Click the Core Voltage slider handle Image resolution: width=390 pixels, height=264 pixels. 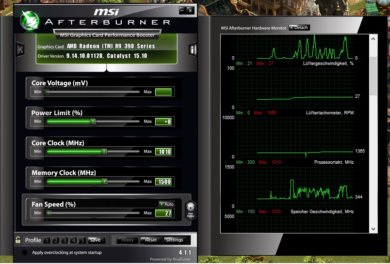coord(47,92)
